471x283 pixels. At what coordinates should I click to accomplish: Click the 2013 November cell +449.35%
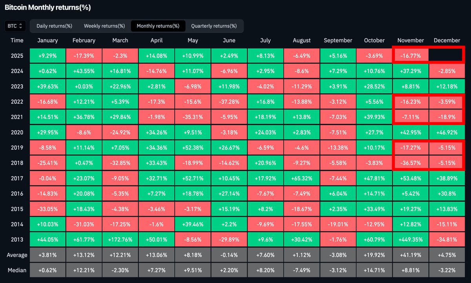click(411, 239)
